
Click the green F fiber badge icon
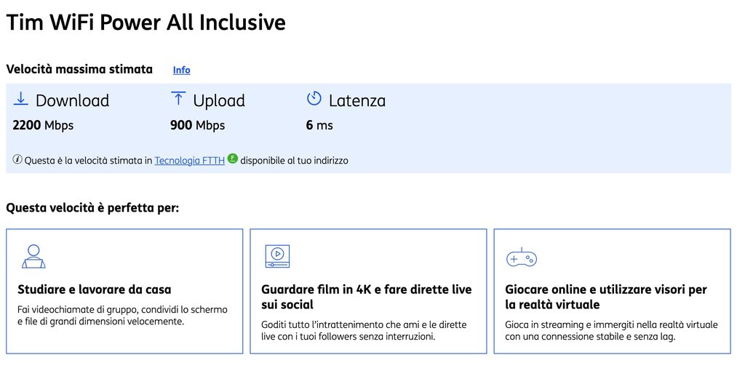pyautogui.click(x=232, y=159)
